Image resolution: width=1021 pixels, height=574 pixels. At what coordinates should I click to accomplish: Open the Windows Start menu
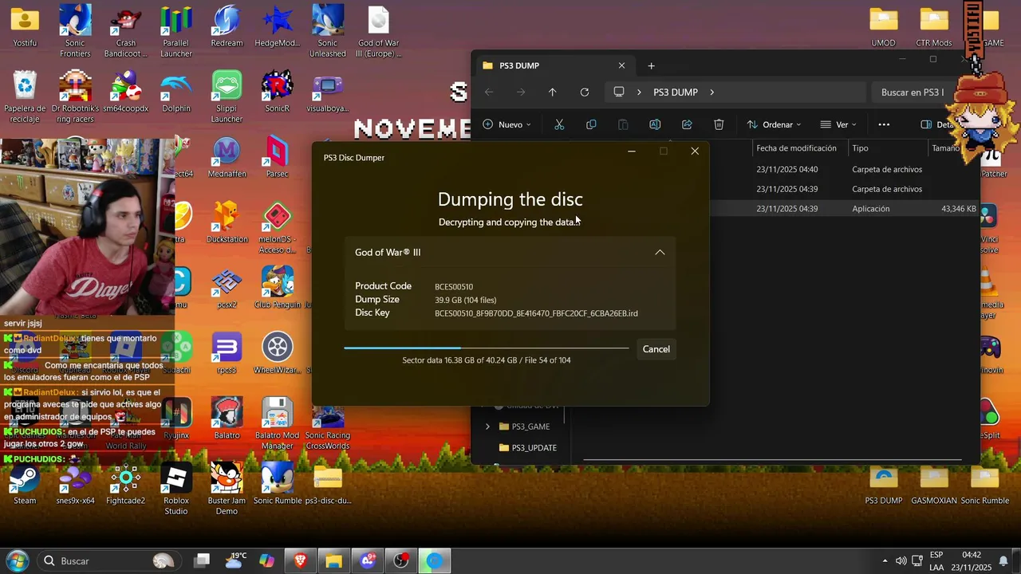[x=16, y=561]
